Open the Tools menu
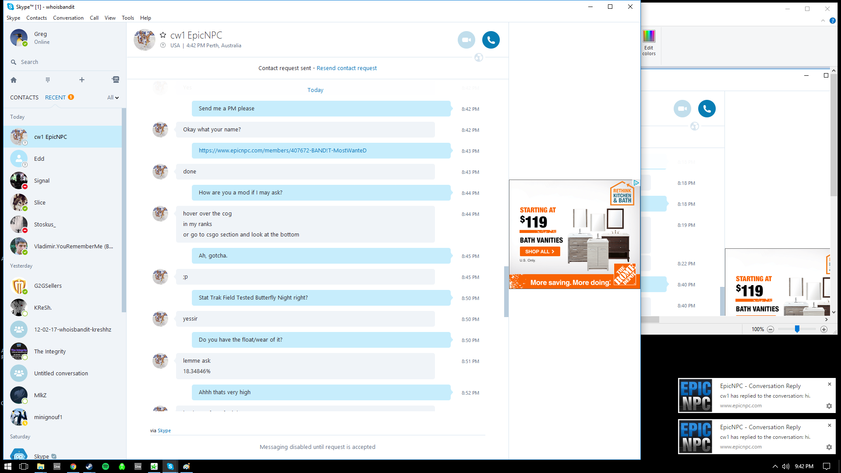Image resolution: width=841 pixels, height=473 pixels. pos(128,18)
